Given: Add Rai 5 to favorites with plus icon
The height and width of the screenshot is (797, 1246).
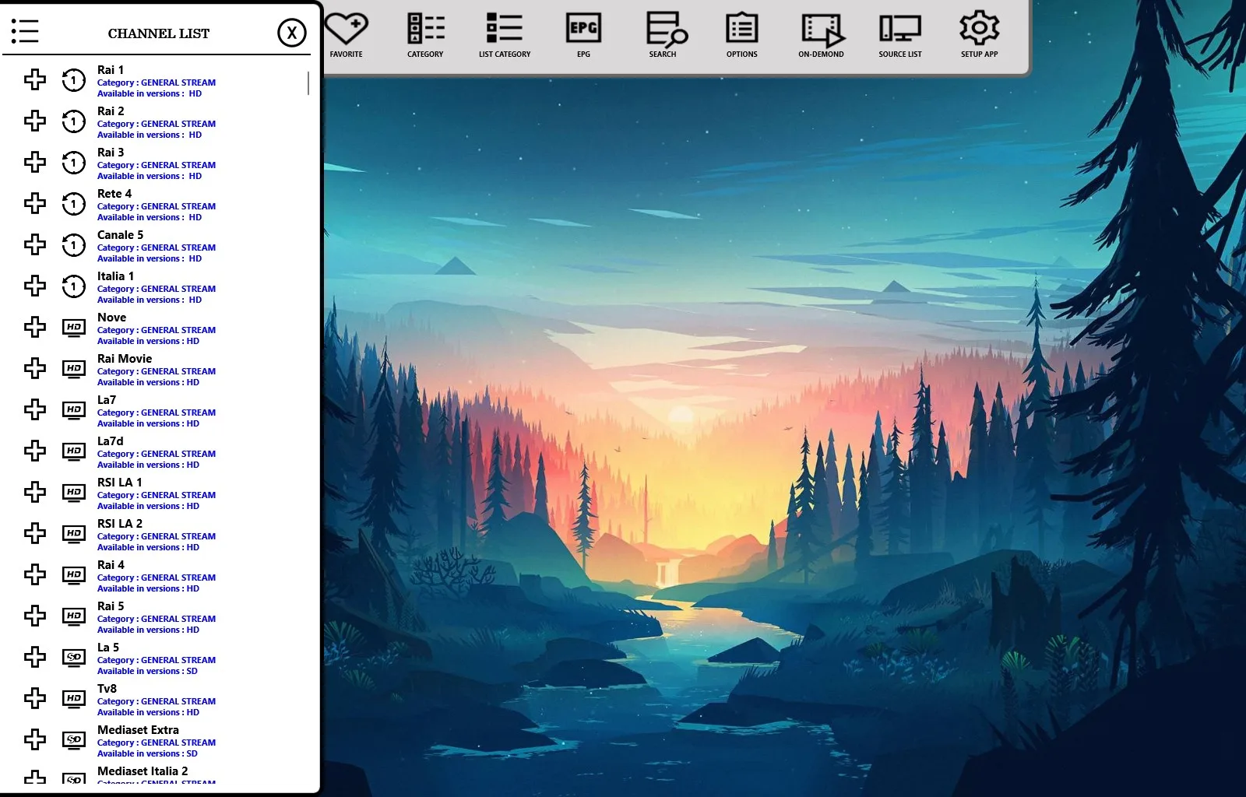Looking at the screenshot, I should [x=35, y=616].
